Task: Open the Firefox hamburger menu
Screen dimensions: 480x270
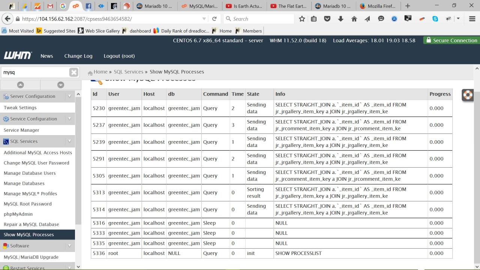Action: pyautogui.click(x=472, y=19)
